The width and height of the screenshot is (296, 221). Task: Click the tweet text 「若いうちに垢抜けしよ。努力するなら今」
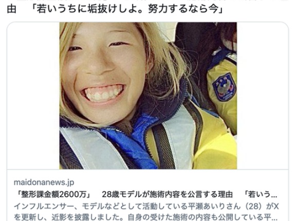[x=127, y=9]
